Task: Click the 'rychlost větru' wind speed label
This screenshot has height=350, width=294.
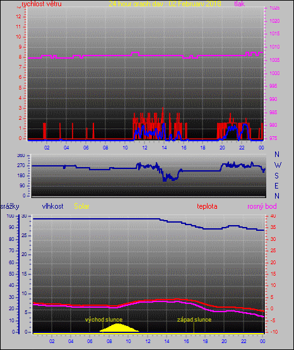Action: pos(42,4)
